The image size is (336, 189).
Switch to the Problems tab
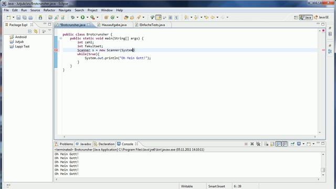(64, 144)
